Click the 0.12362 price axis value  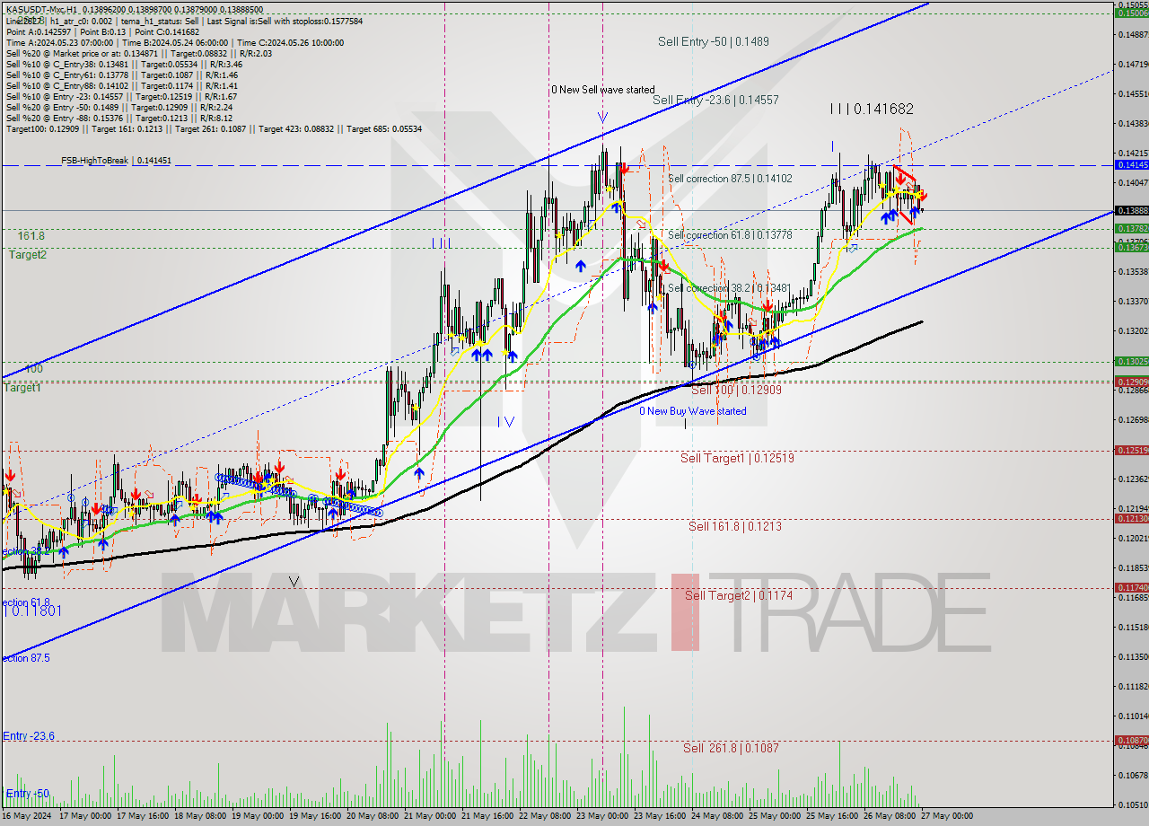[x=1133, y=479]
